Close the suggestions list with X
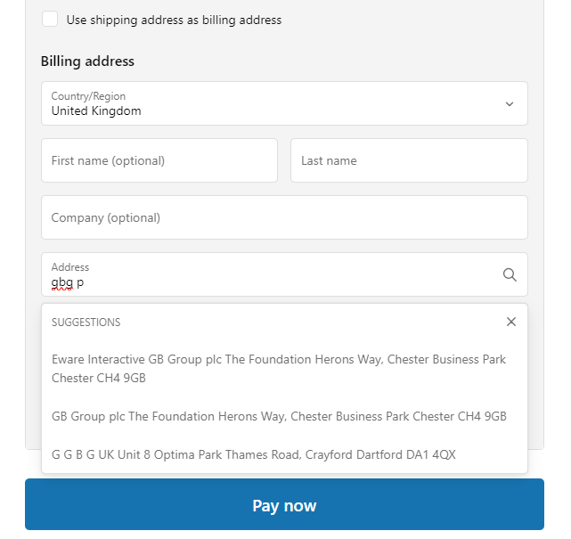Screen dimensions: 571x539 (511, 322)
